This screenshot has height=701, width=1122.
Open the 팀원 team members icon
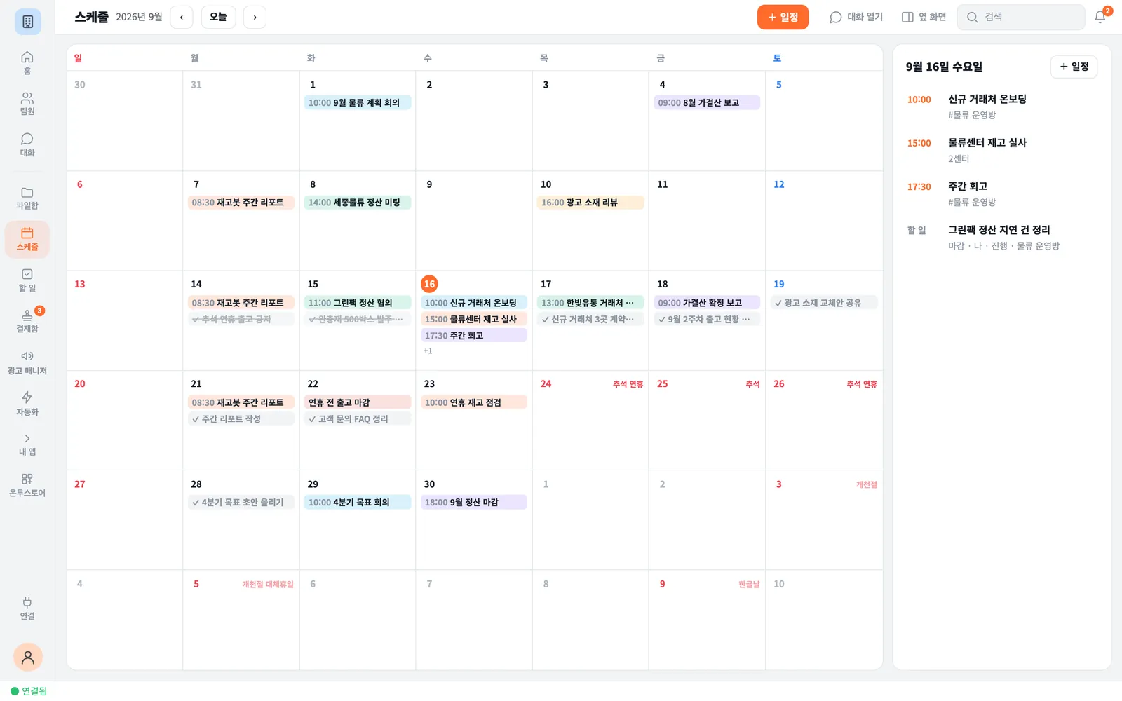pyautogui.click(x=27, y=97)
